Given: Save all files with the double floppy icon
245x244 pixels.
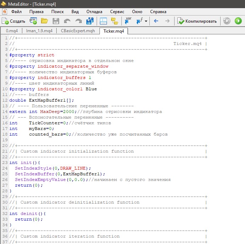Looking at the screenshot, I should [90, 21].
